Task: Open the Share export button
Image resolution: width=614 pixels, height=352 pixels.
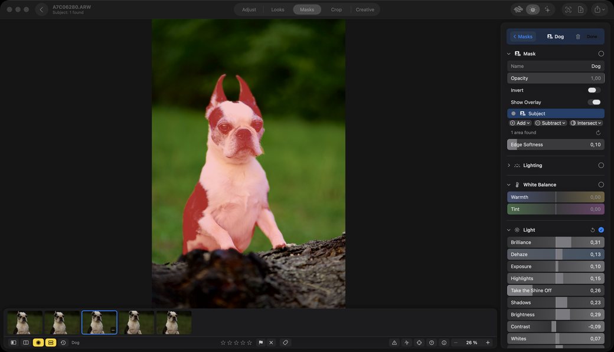Action: coord(599,9)
